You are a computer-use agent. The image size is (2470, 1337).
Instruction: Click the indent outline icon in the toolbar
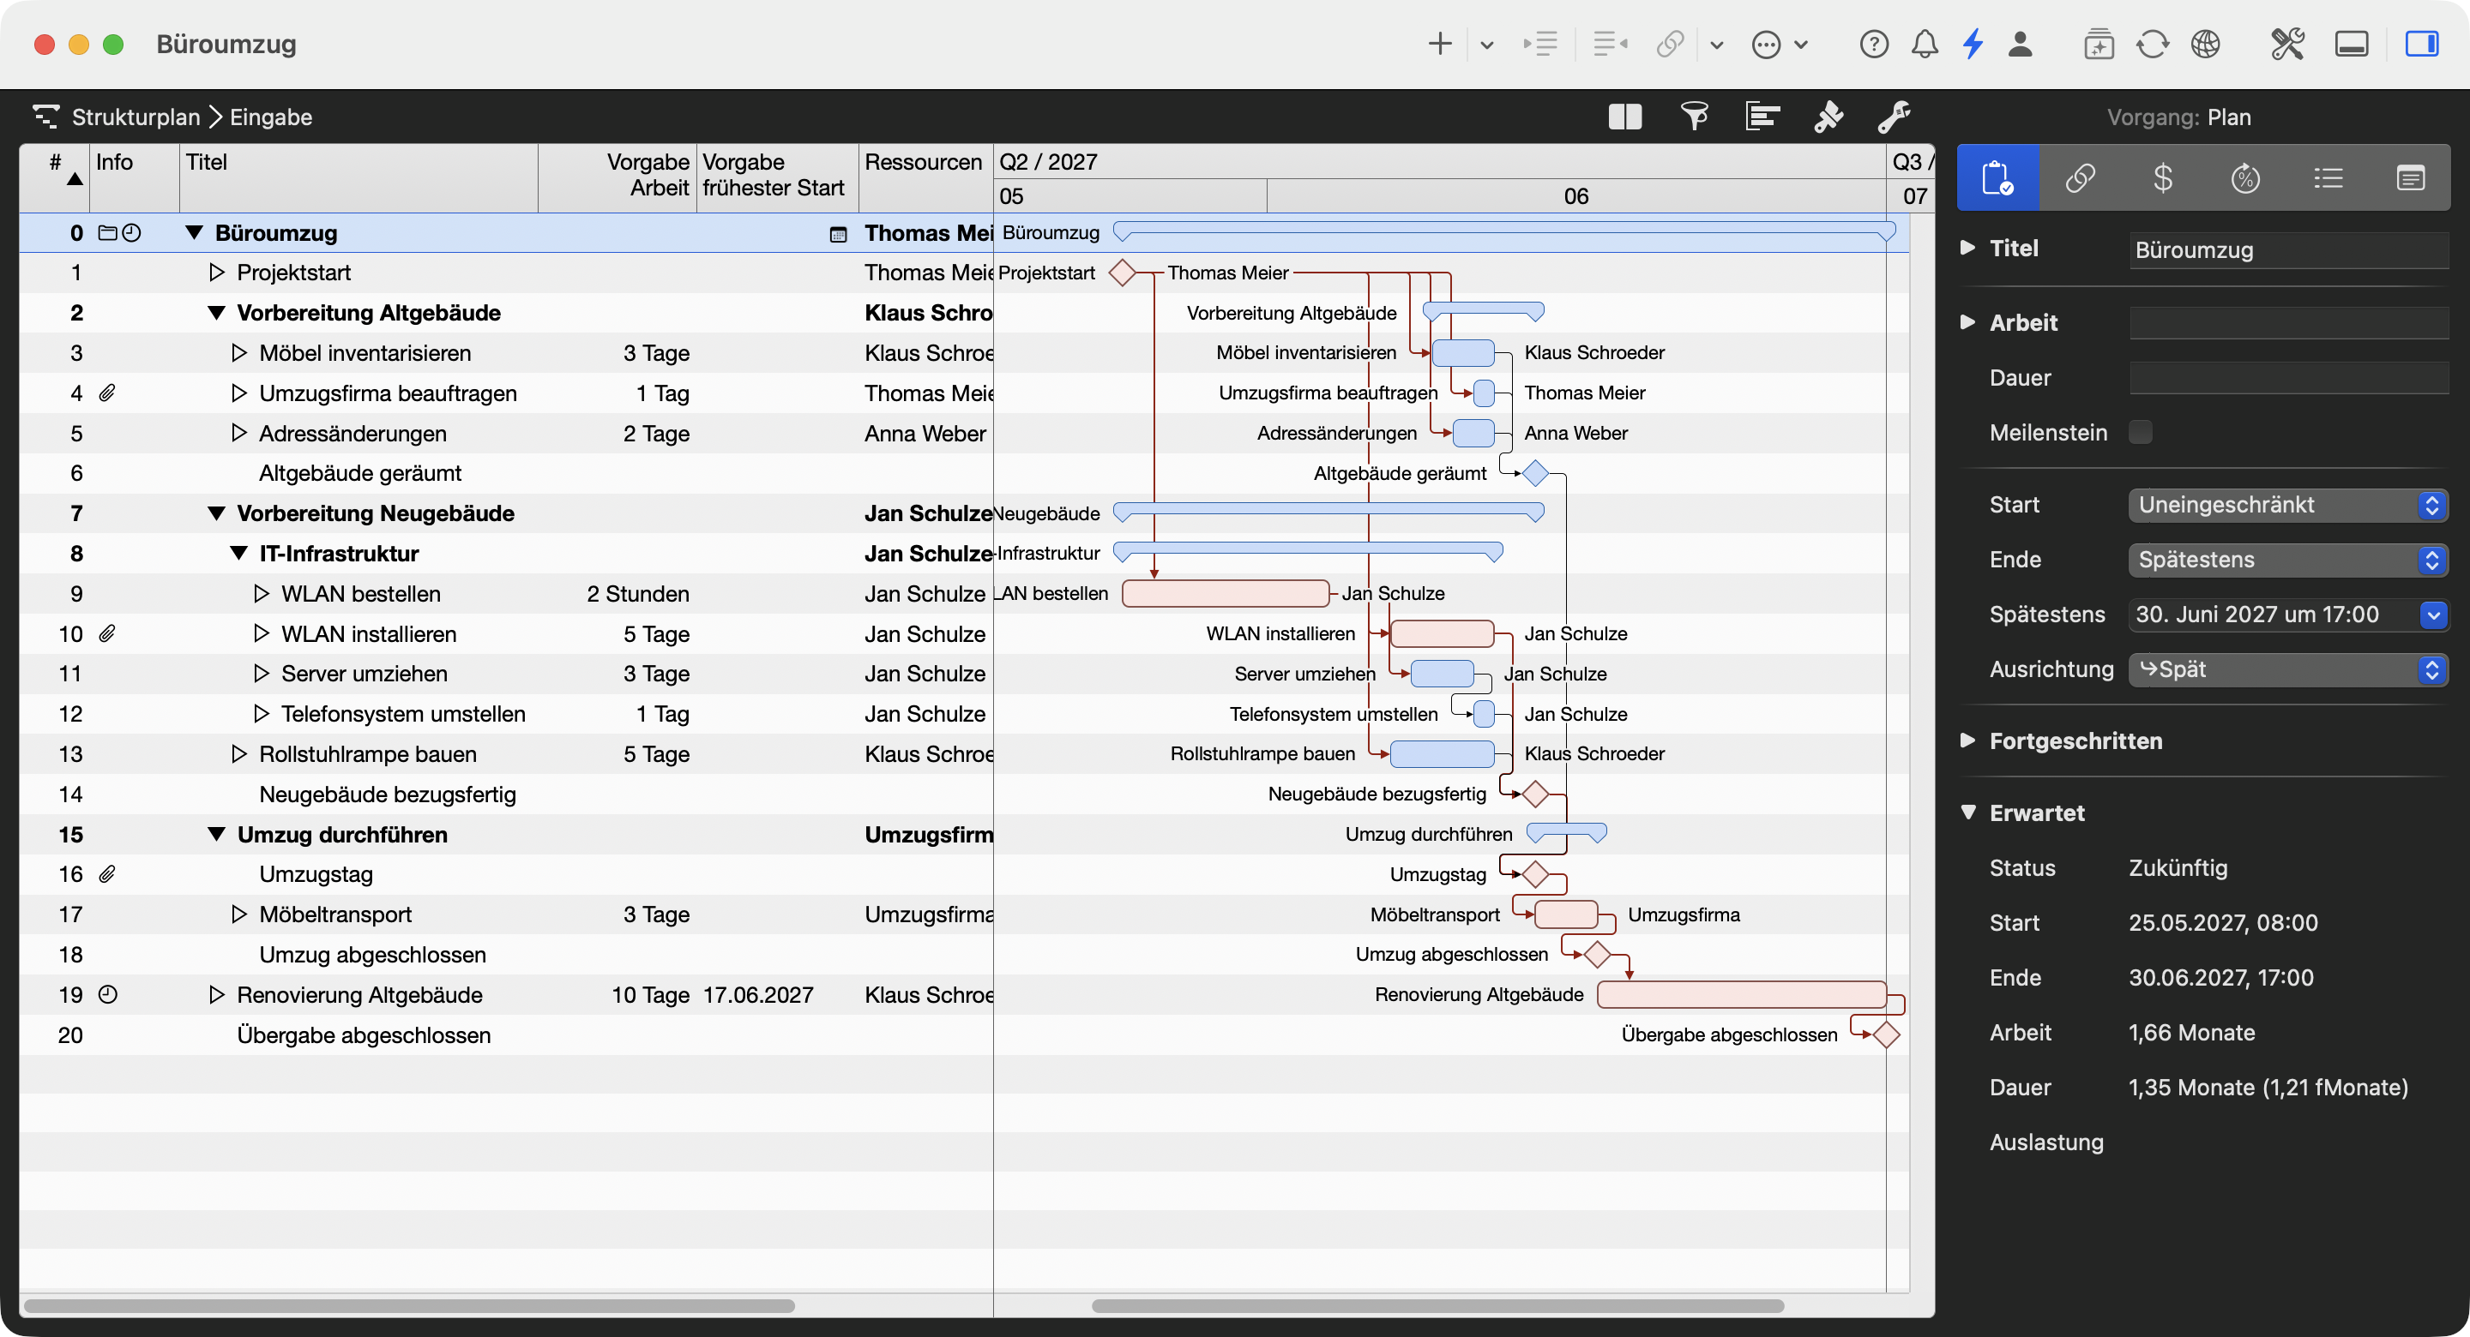(x=1541, y=44)
